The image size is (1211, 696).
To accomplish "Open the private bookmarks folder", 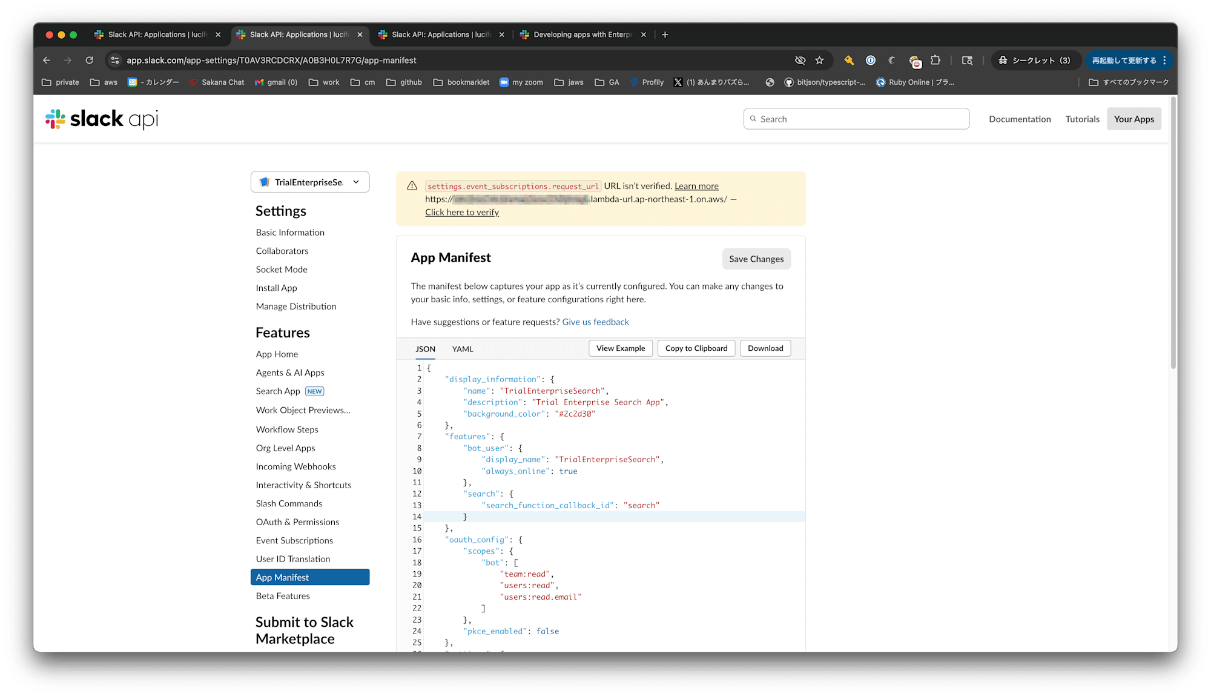I will click(61, 82).
